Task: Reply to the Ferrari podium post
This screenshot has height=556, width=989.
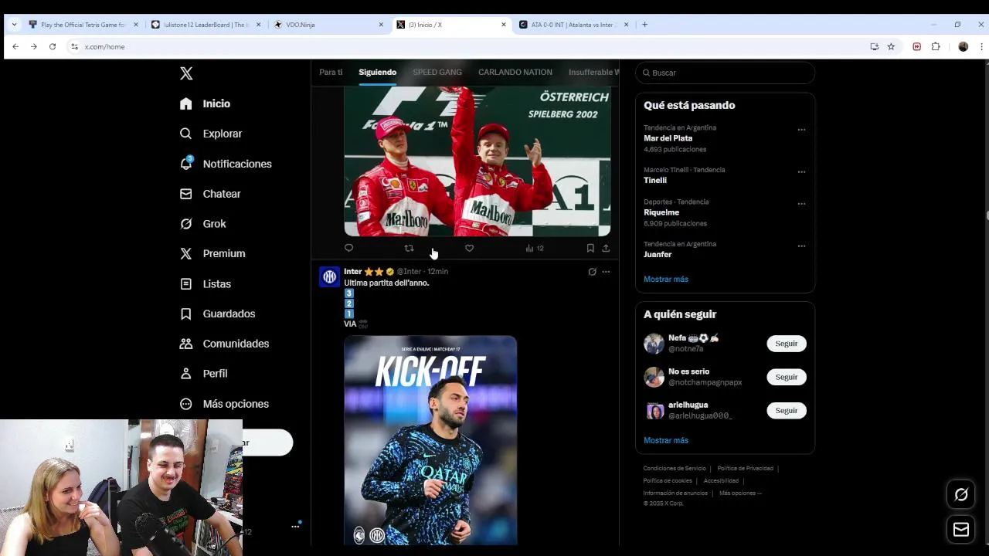Action: tap(348, 248)
